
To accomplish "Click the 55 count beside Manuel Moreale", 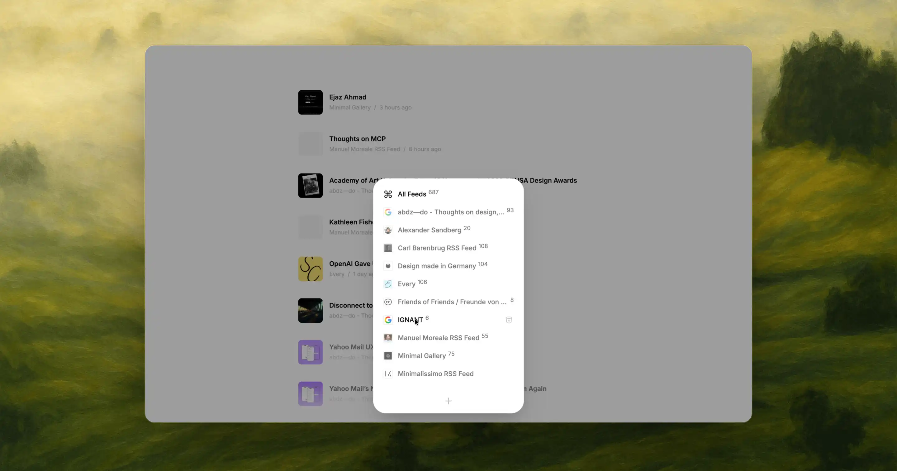I will (485, 336).
